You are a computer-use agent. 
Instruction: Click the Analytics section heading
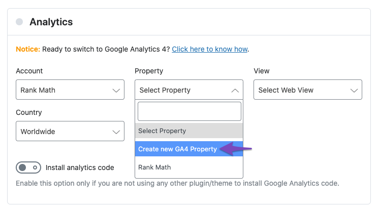(x=51, y=22)
